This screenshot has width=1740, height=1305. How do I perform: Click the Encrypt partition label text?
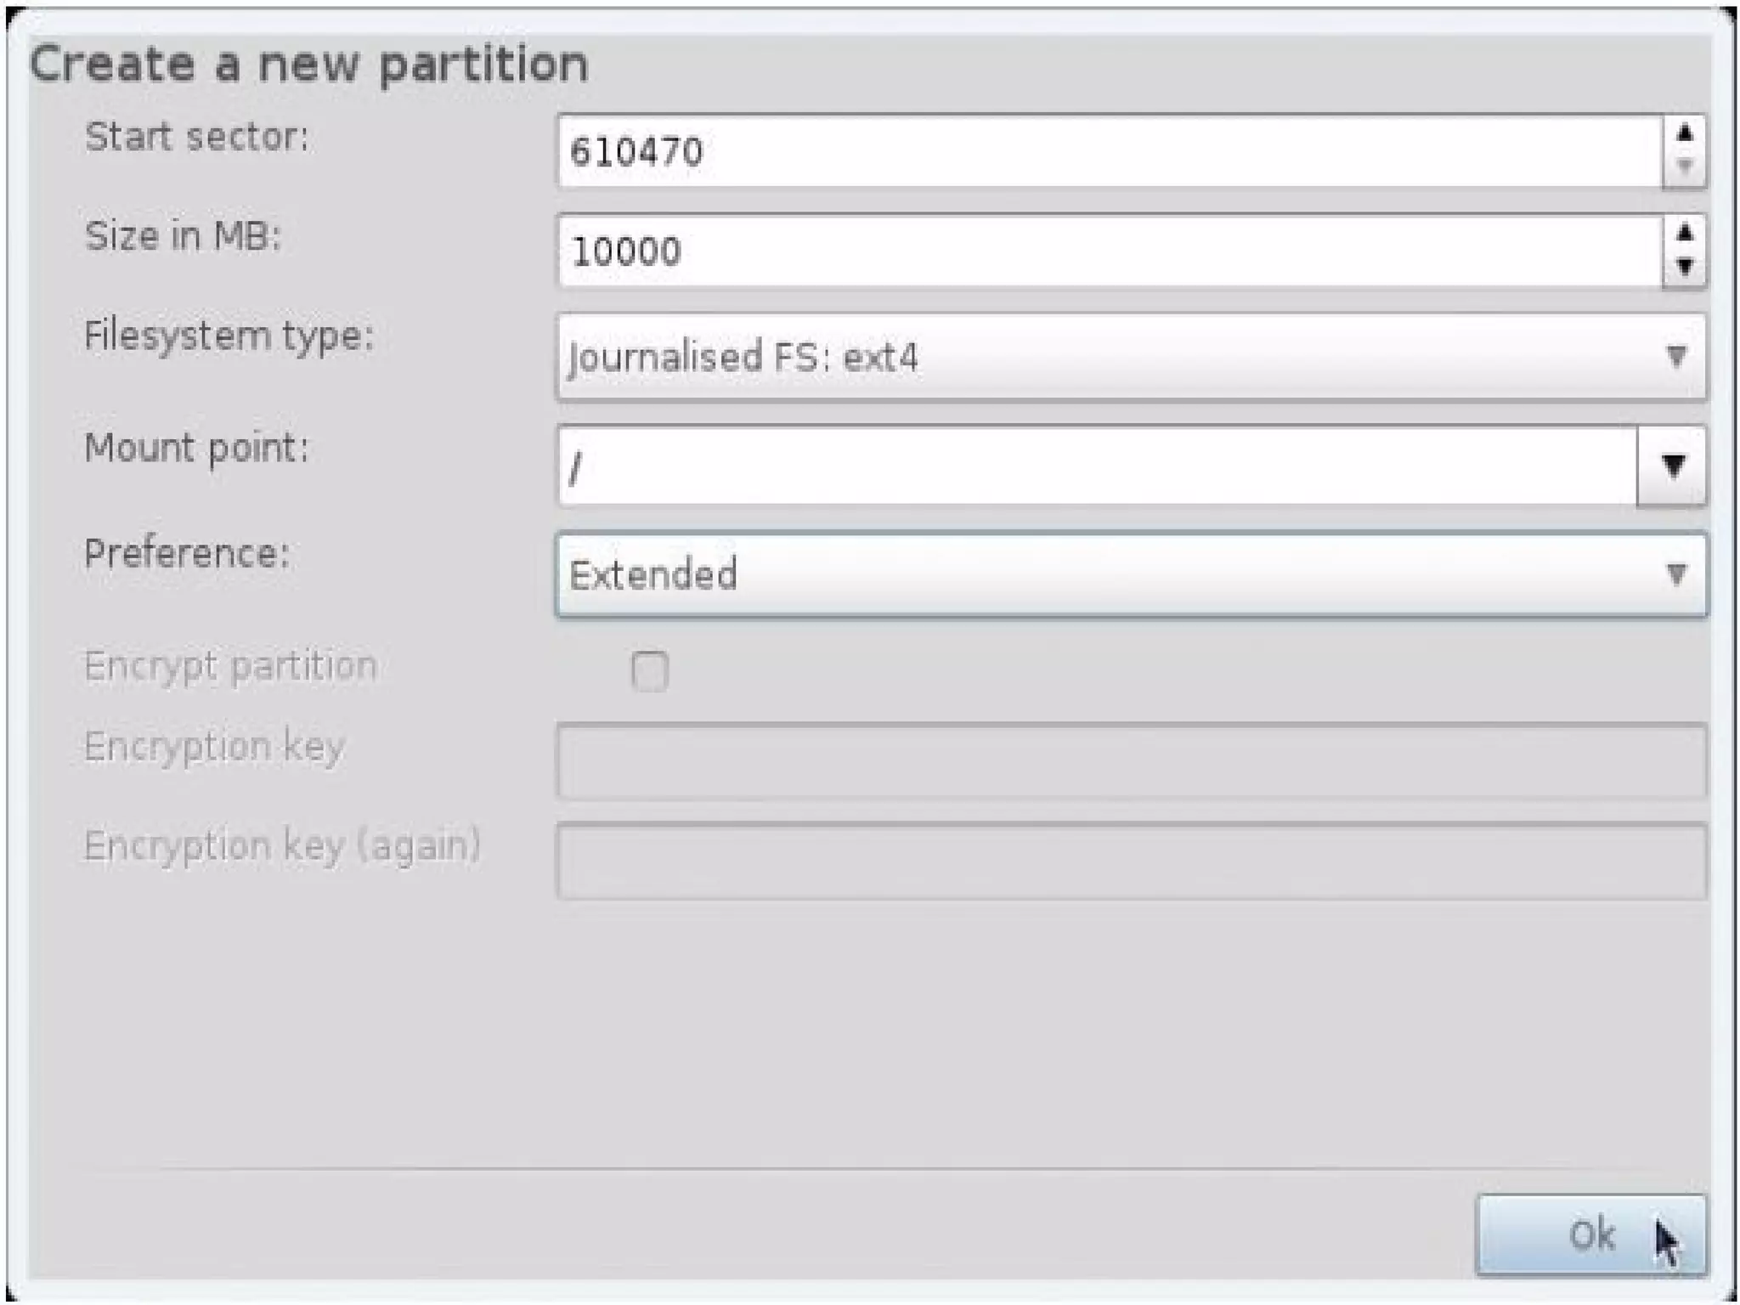[x=230, y=666]
